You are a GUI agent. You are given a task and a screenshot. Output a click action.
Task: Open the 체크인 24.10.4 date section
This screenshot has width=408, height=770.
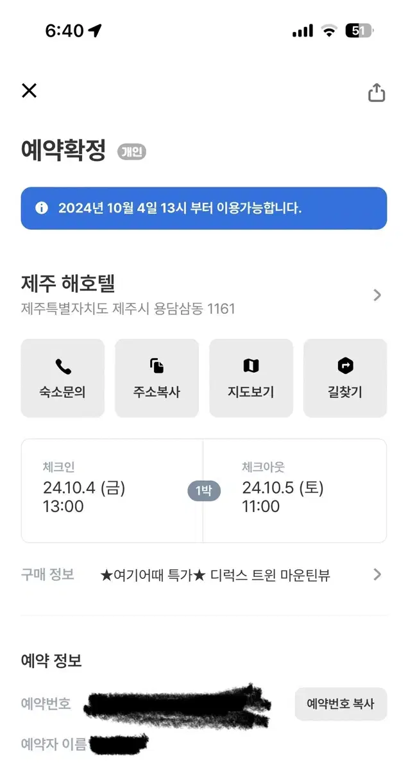[112, 491]
